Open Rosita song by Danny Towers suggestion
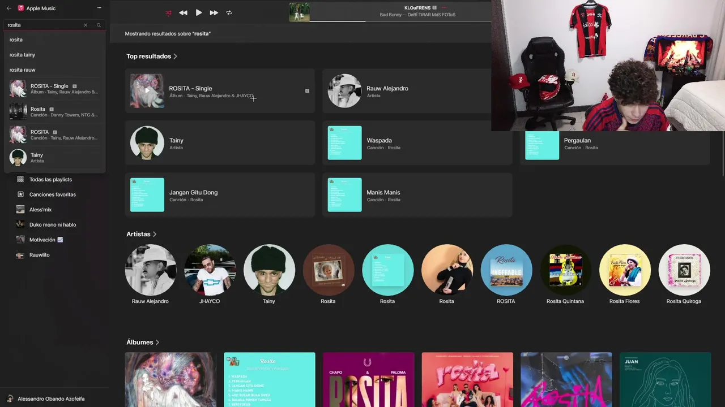The height and width of the screenshot is (407, 725). click(x=54, y=111)
